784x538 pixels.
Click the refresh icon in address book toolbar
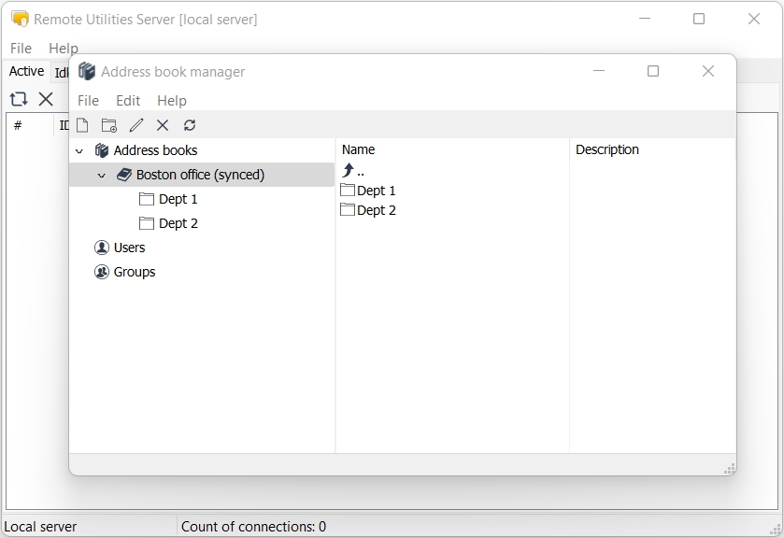click(190, 125)
